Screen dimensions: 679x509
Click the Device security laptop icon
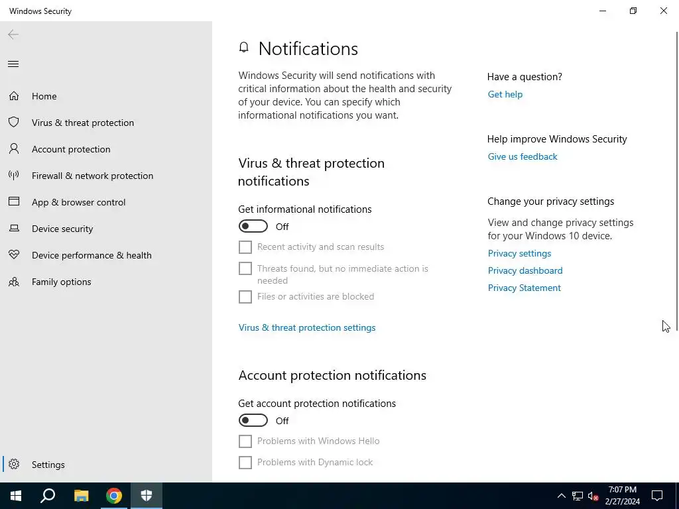point(14,228)
